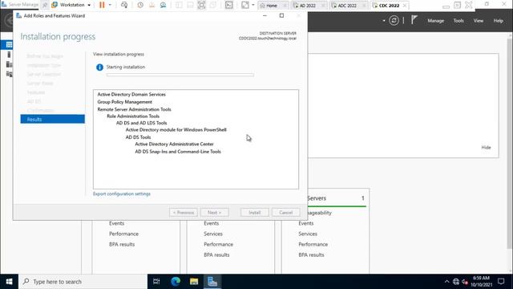Open the Action Center notifications icon
The width and height of the screenshot is (513, 289).
[501, 282]
